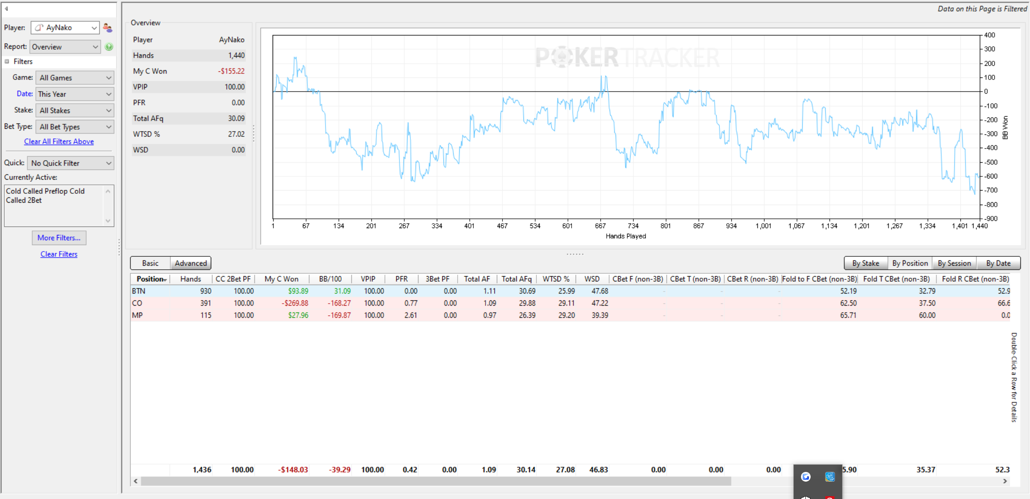Click the blue arrow tray icon
The image size is (1030, 499).
805,477
